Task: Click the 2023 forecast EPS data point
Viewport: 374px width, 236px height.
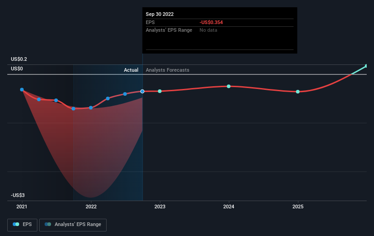Action: point(160,91)
